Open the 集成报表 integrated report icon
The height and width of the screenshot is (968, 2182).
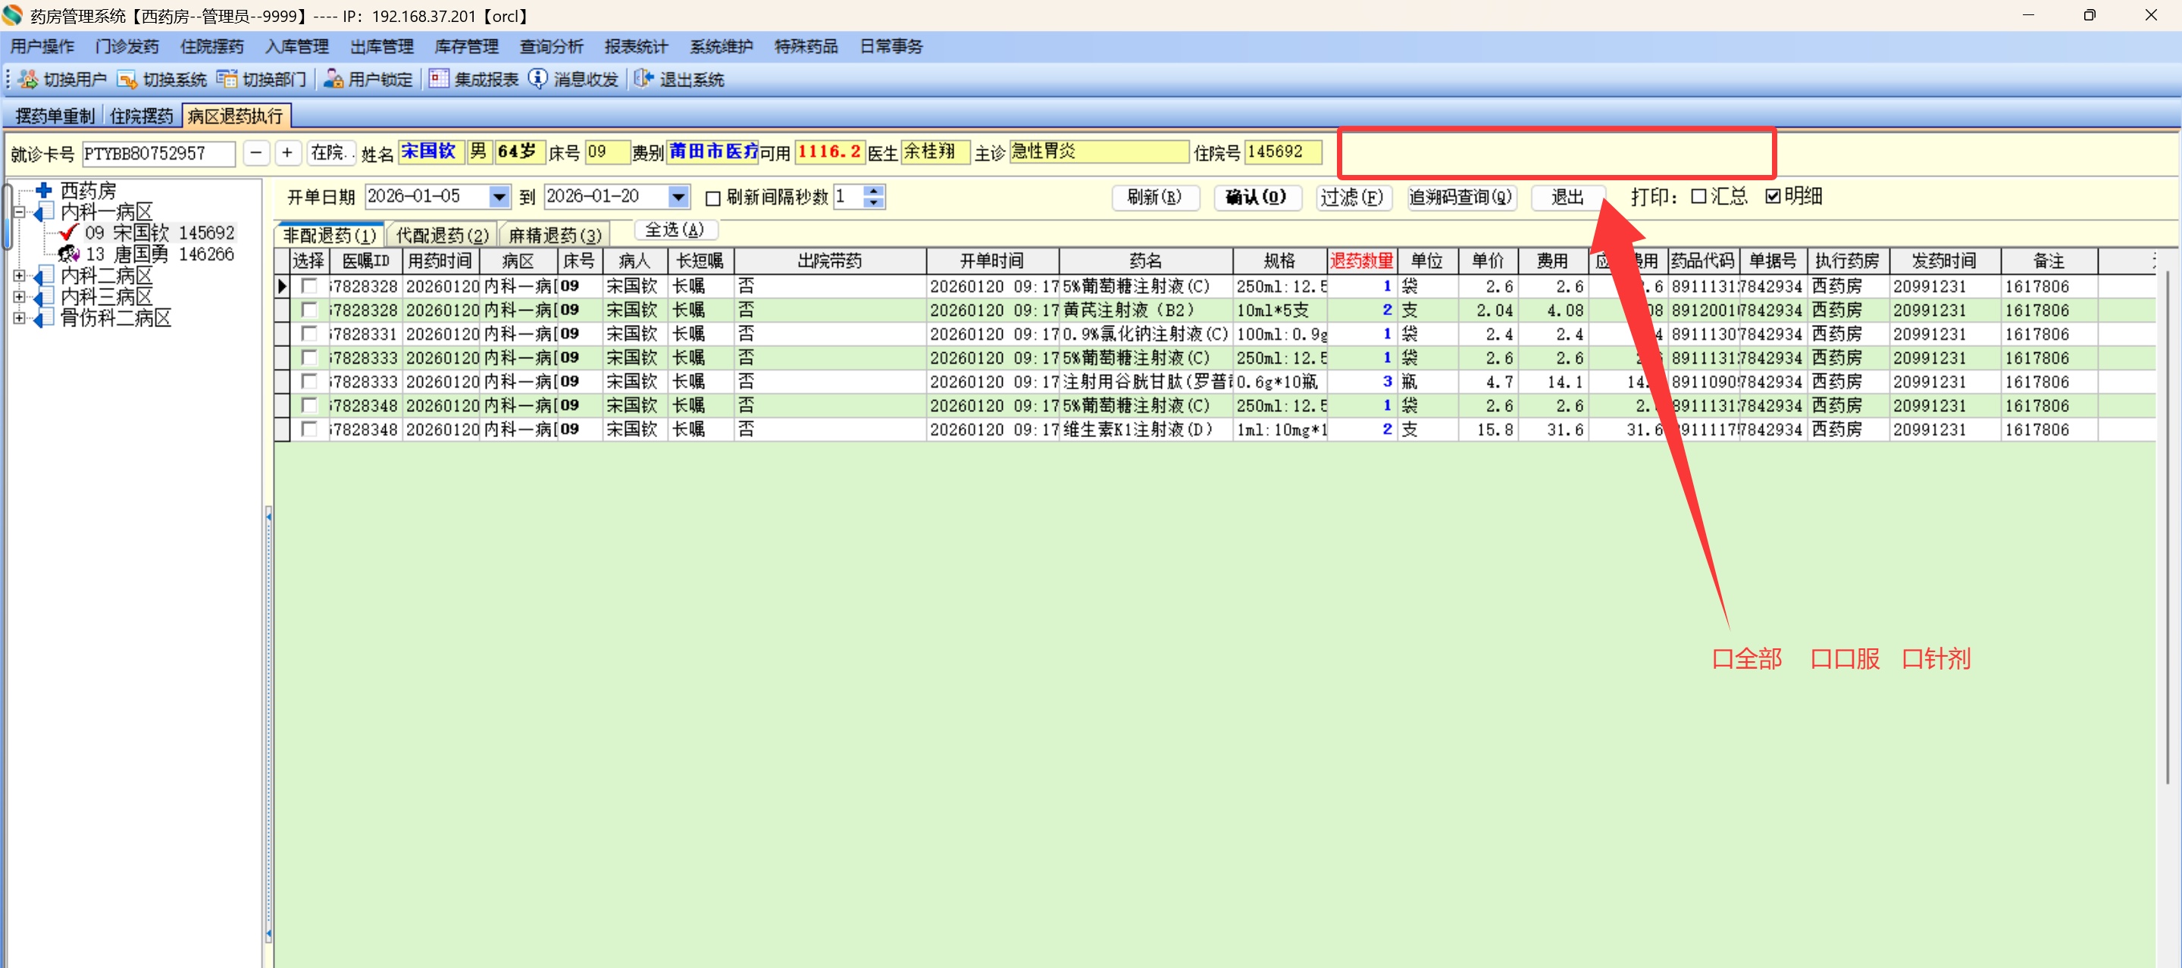coord(438,79)
